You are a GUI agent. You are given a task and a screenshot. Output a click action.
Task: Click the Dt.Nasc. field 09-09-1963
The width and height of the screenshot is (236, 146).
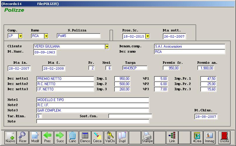45,52
